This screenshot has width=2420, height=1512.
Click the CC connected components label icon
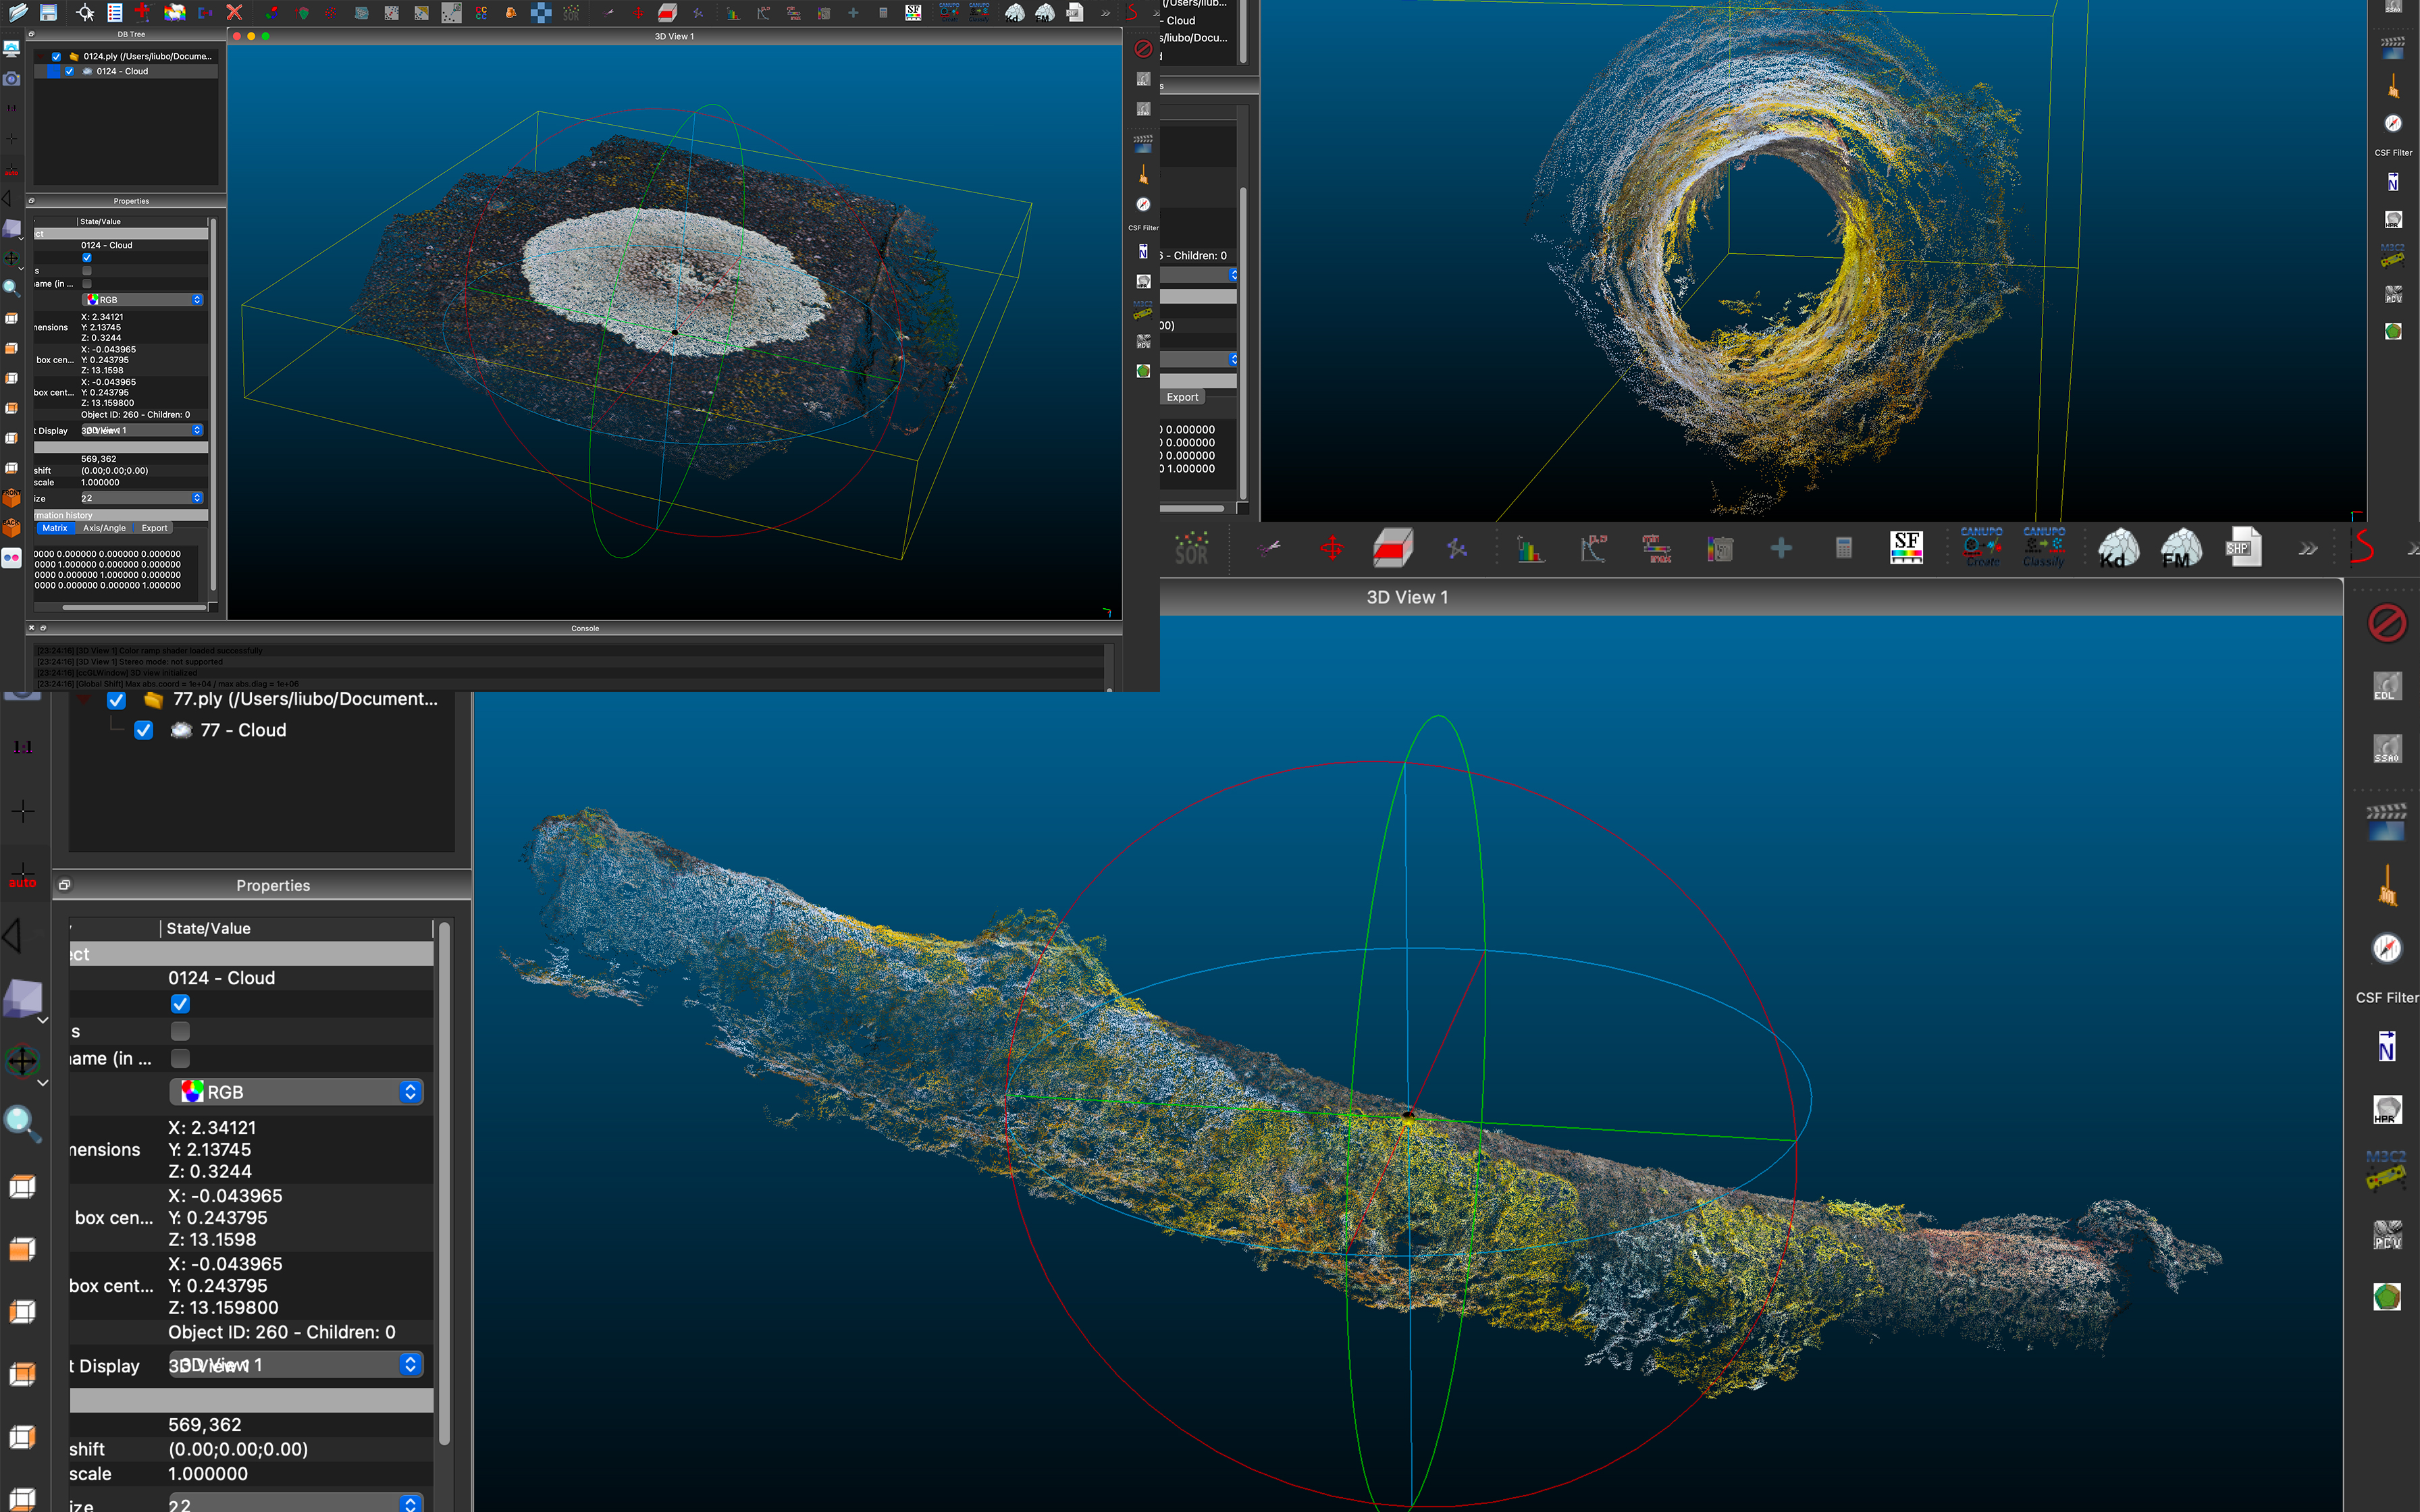coord(481,13)
